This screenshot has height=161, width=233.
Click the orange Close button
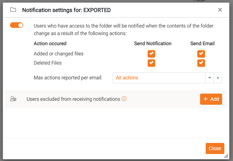point(215,148)
